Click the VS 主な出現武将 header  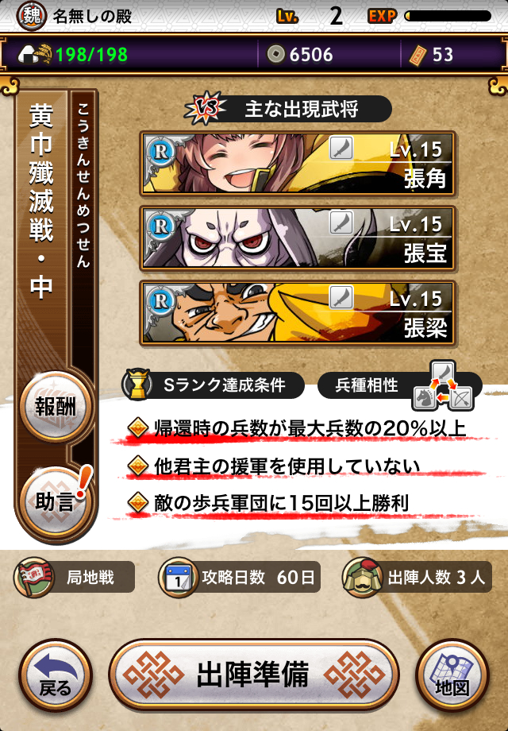tap(288, 109)
